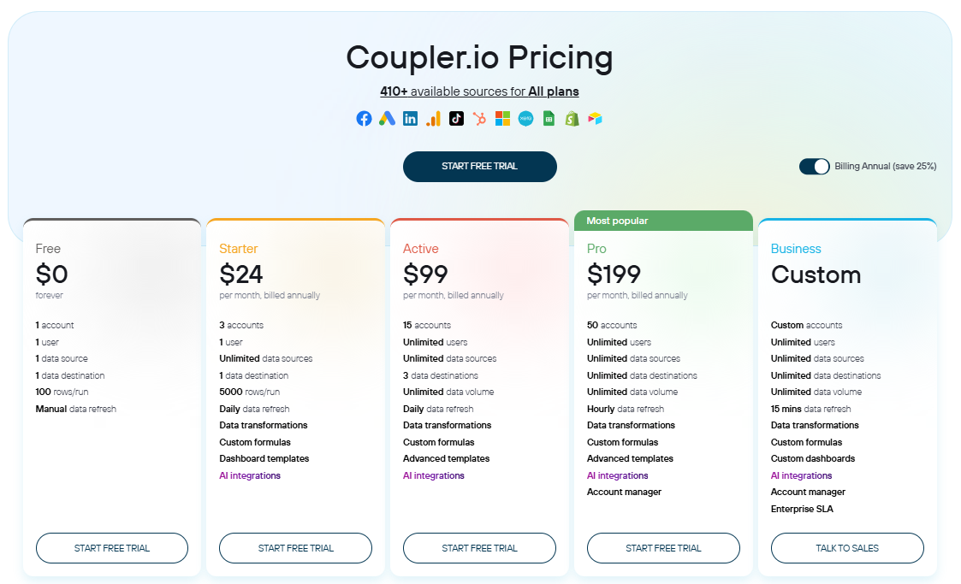The width and height of the screenshot is (961, 584).
Task: Click Talk to Sales for Business plan
Action: coord(847,548)
